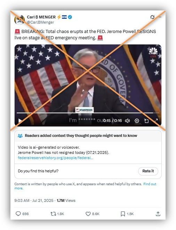
Task: Bookmark this post
Action: 123,214
